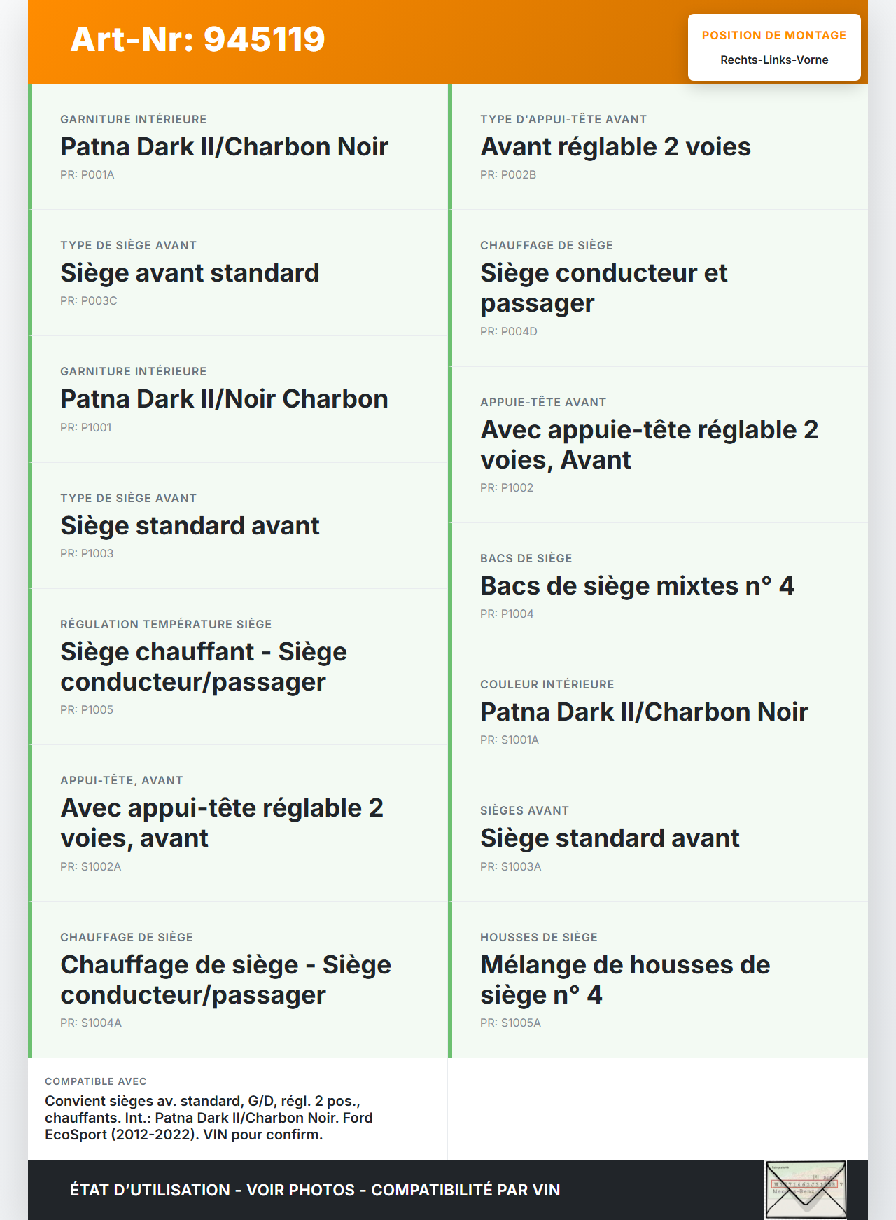This screenshot has height=1220, width=896.
Task: Click Mélange de housses de siège n° 4
Action: (x=659, y=980)
